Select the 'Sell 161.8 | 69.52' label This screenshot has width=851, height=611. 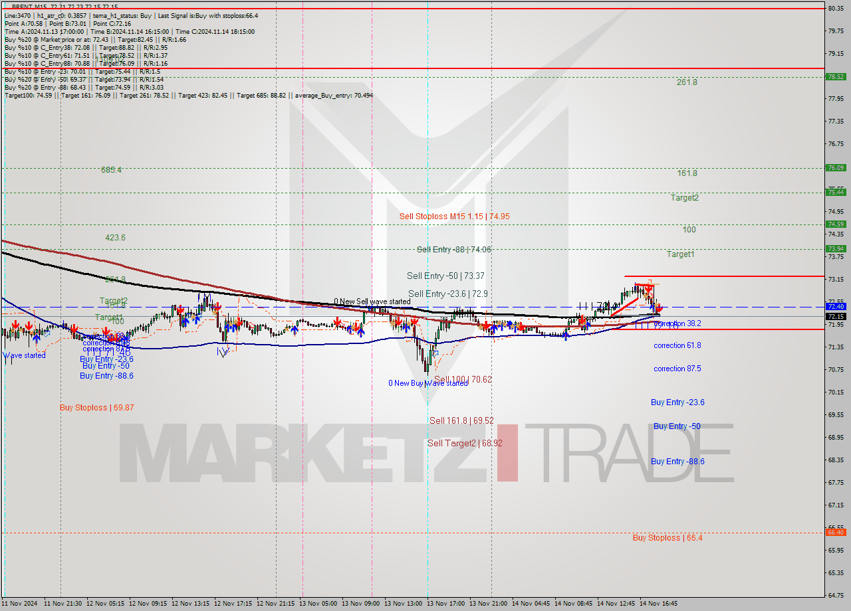point(461,420)
